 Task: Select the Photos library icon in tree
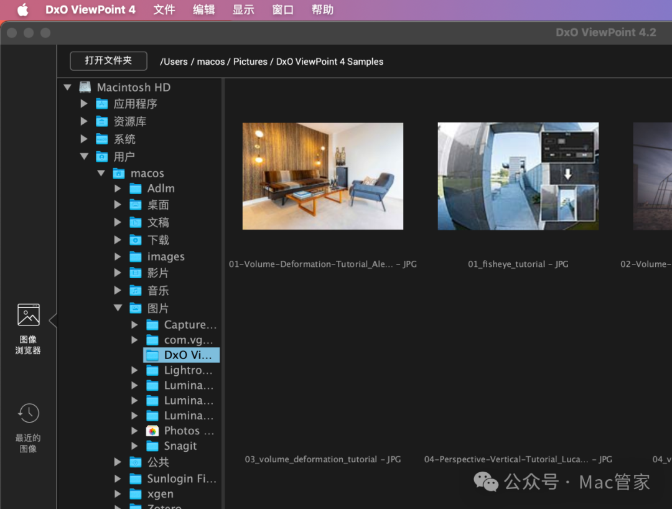click(x=152, y=431)
